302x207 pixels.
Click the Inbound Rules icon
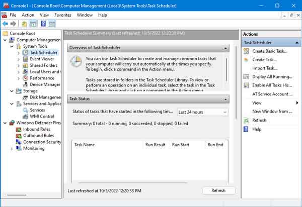19,129
